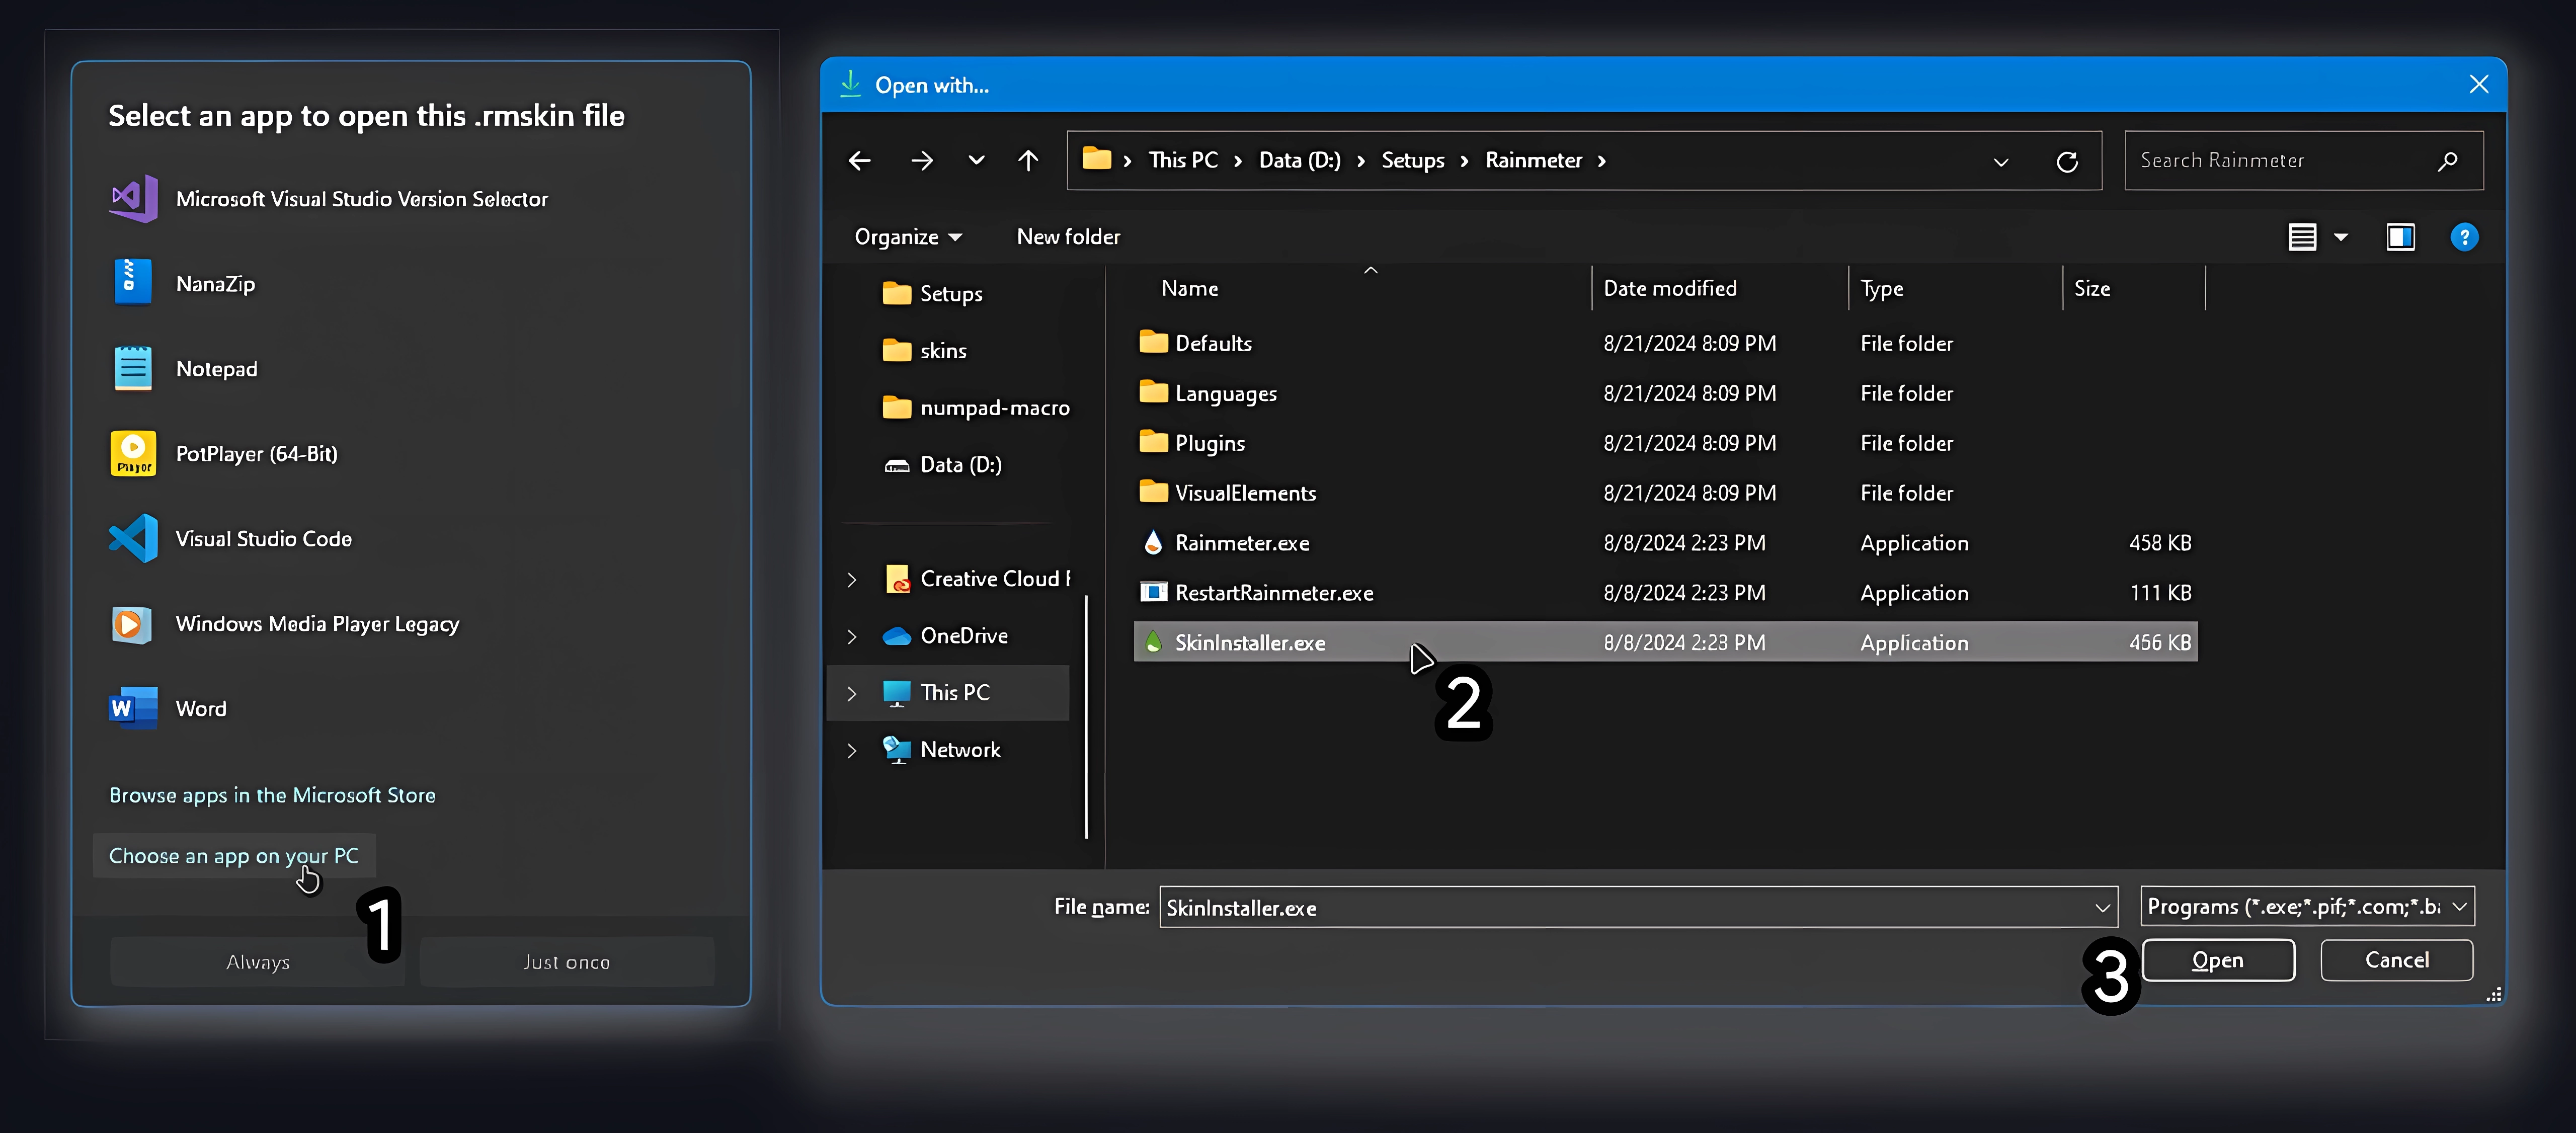Click the New folder toolbar item
The height and width of the screenshot is (1133, 2576).
tap(1068, 237)
